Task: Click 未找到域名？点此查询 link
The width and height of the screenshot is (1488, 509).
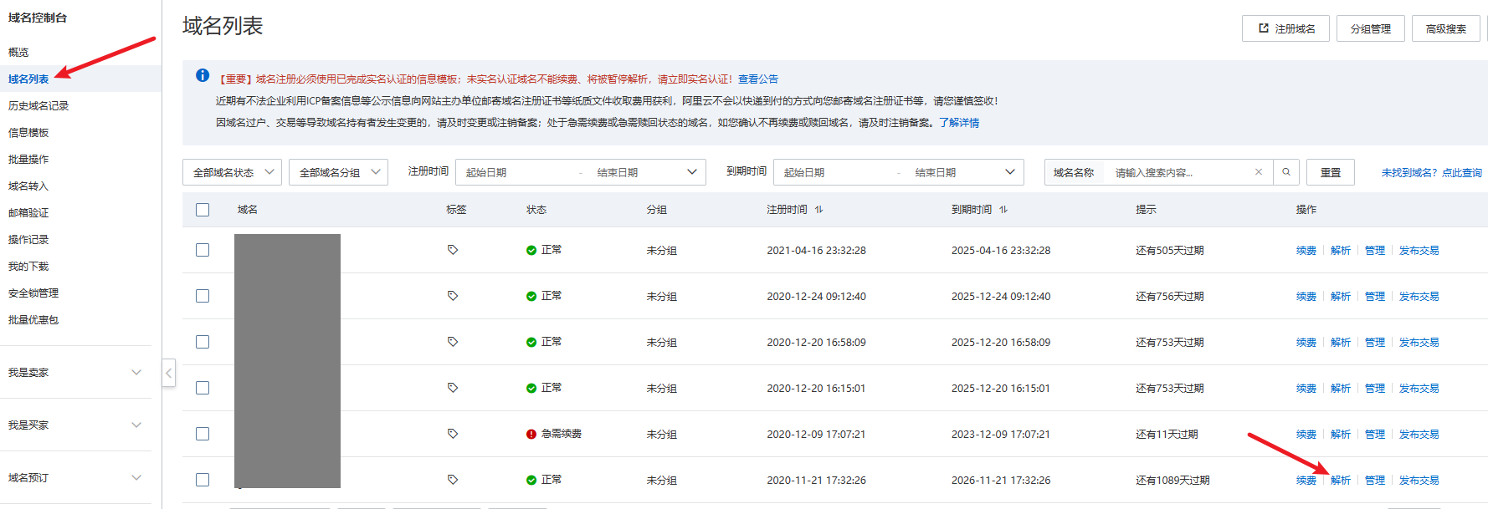Action: (x=1432, y=172)
